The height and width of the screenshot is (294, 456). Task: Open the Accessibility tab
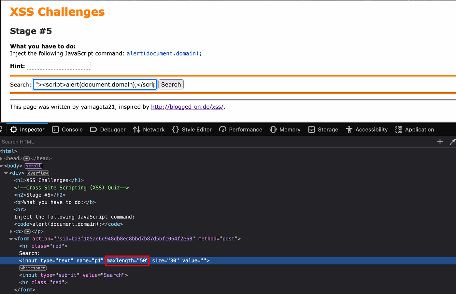[367, 129]
